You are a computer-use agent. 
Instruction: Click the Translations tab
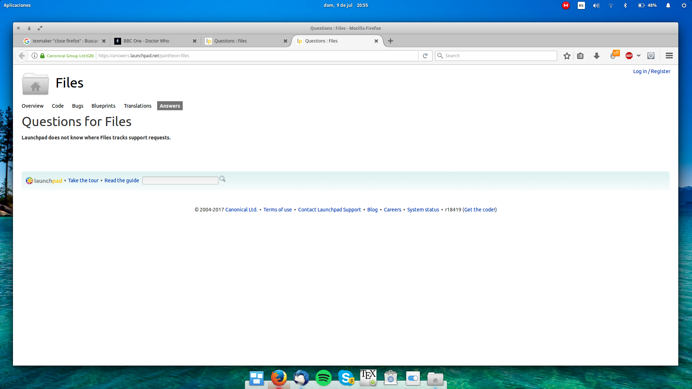coord(137,106)
